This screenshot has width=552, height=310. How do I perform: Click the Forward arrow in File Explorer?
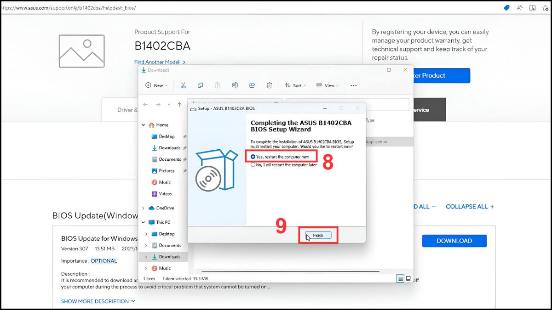pyautogui.click(x=158, y=105)
